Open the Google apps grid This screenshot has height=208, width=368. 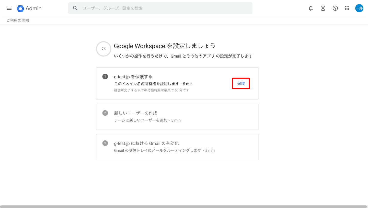[347, 8]
